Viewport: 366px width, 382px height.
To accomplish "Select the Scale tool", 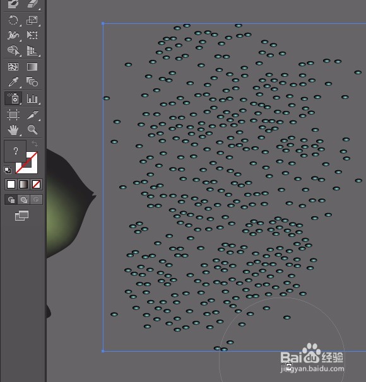I will [32, 20].
